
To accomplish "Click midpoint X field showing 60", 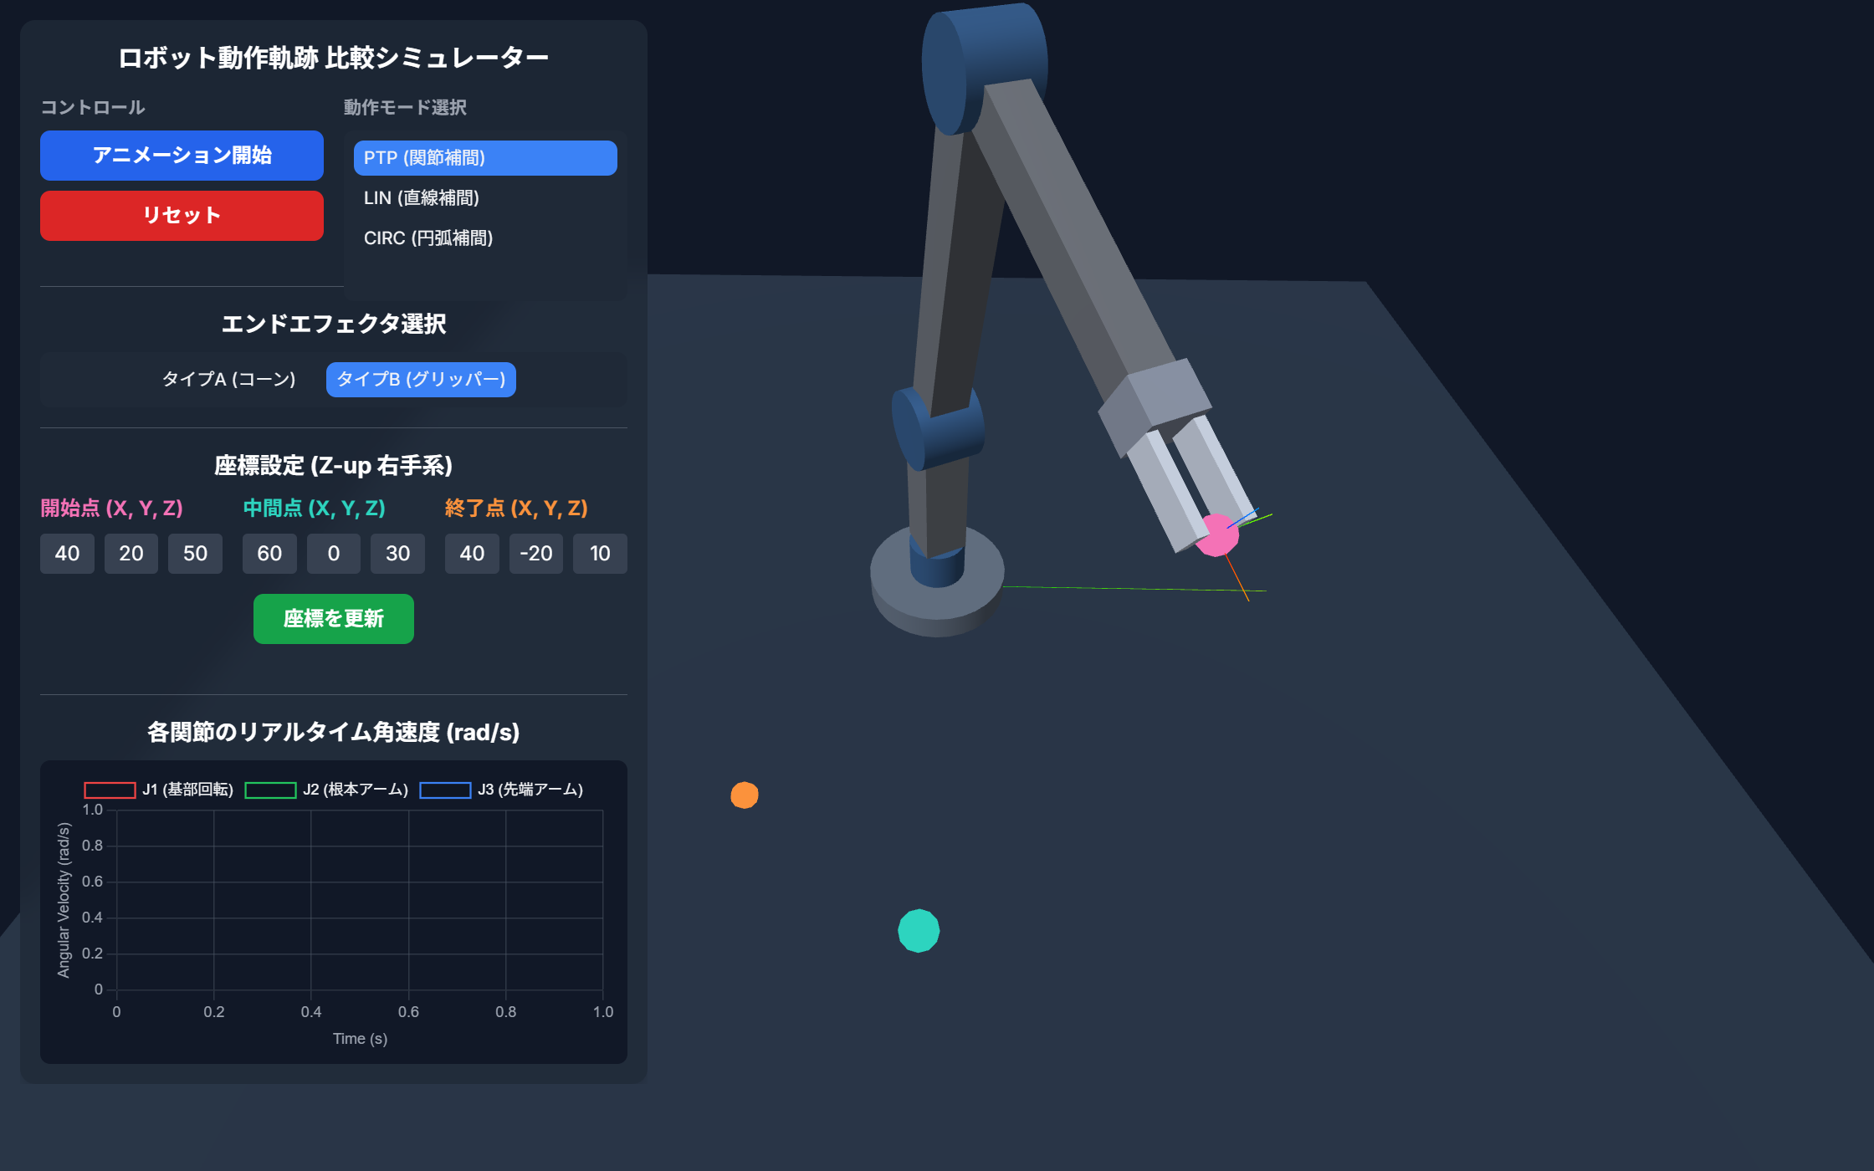I will tap(269, 554).
